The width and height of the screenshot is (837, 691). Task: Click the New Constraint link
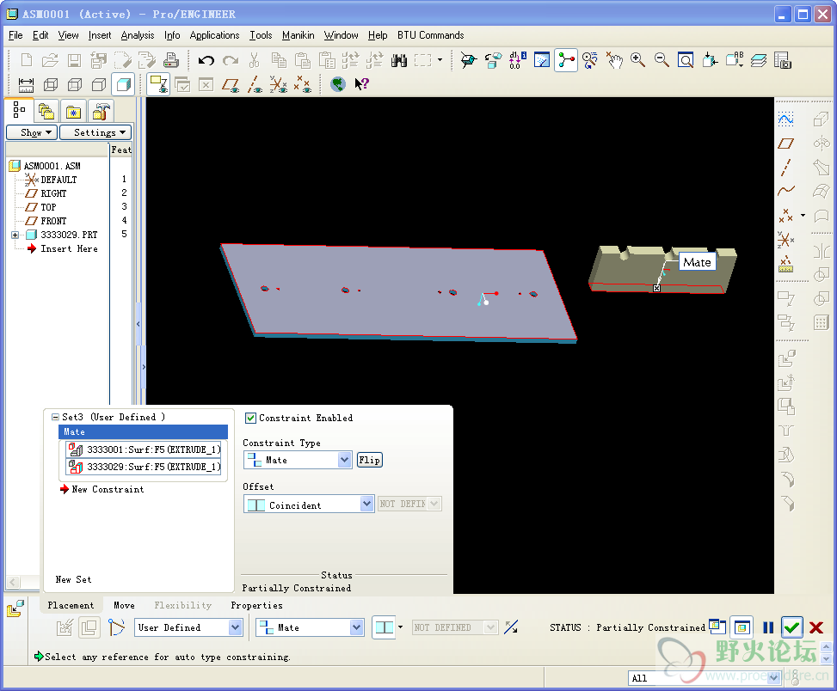[107, 489]
